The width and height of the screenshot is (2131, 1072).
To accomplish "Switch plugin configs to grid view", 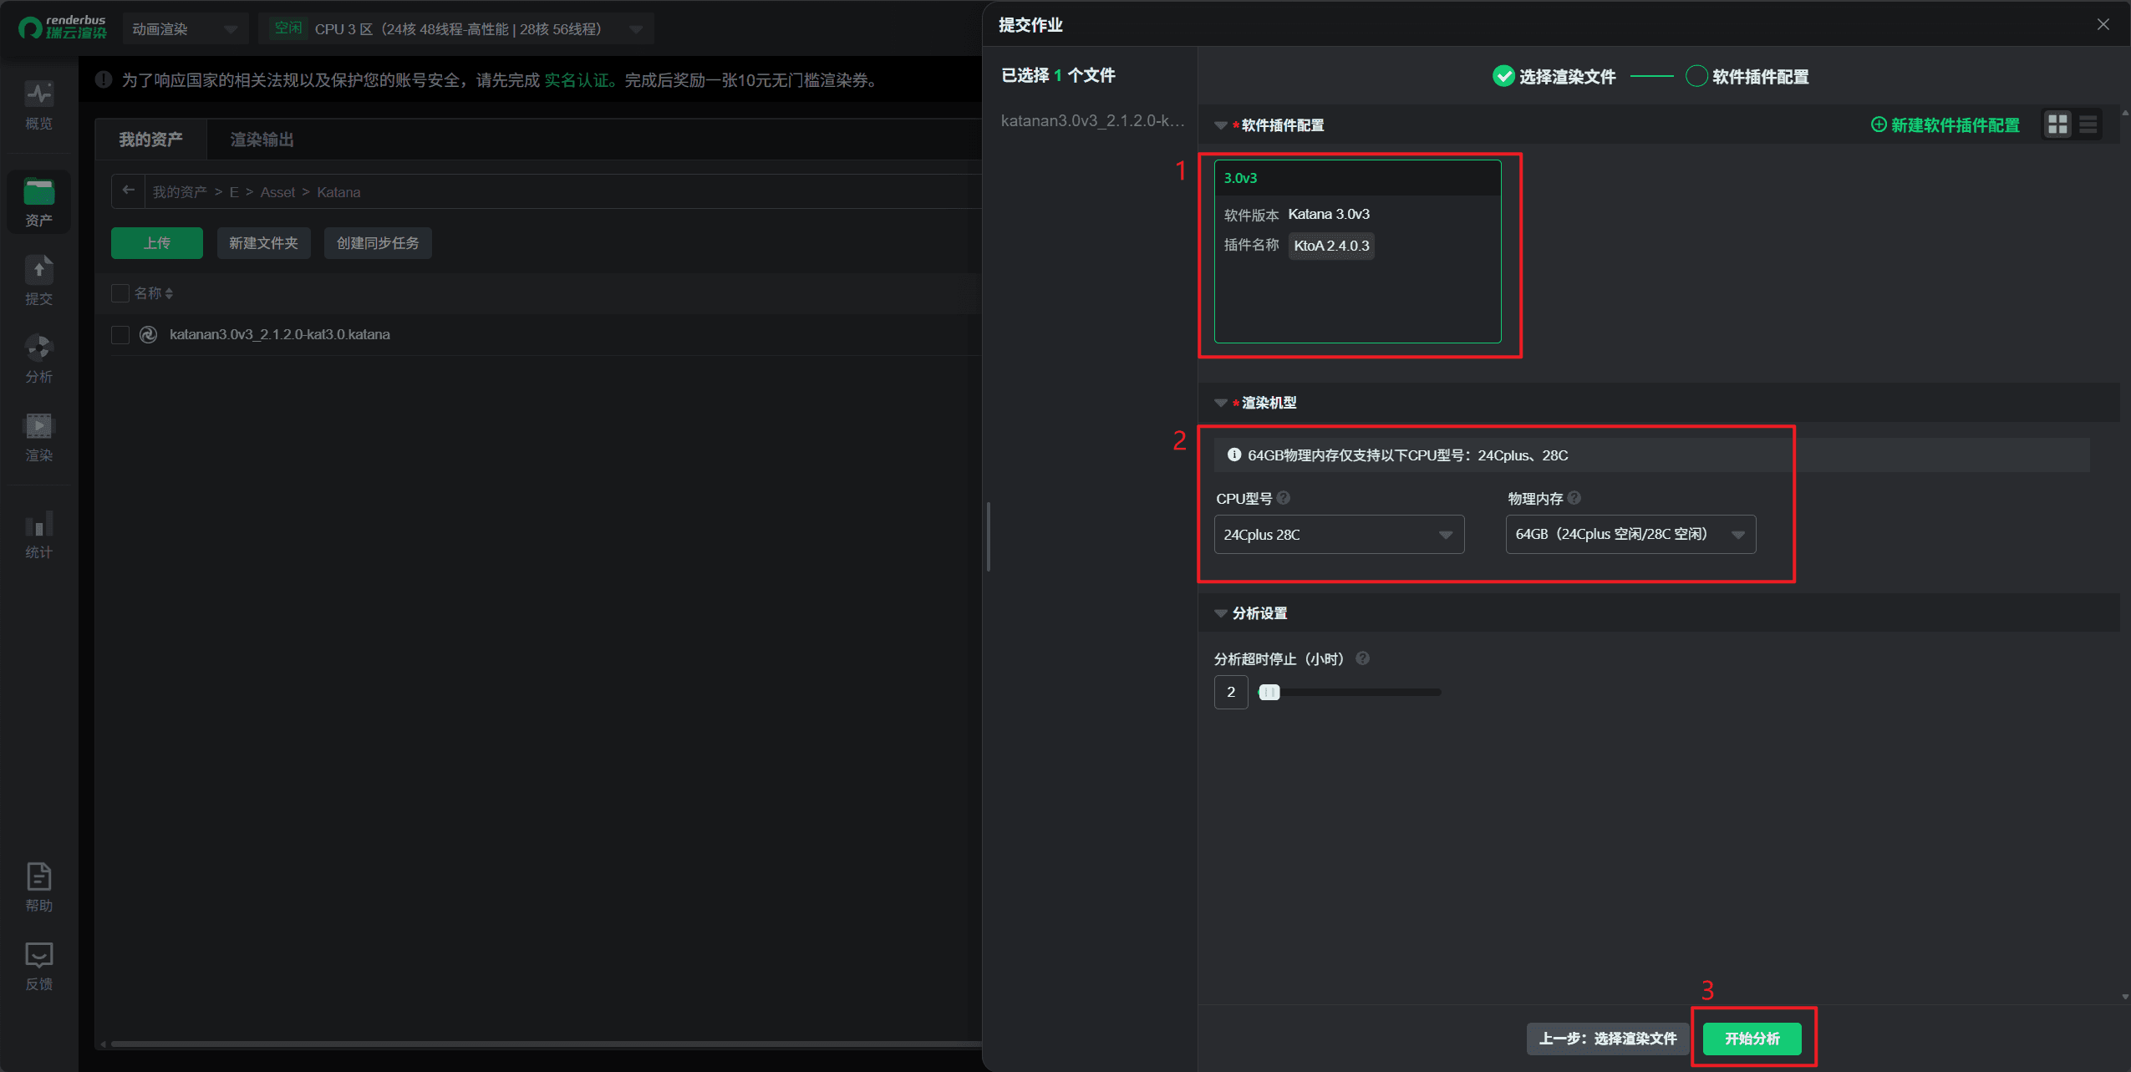I will pos(2057,124).
